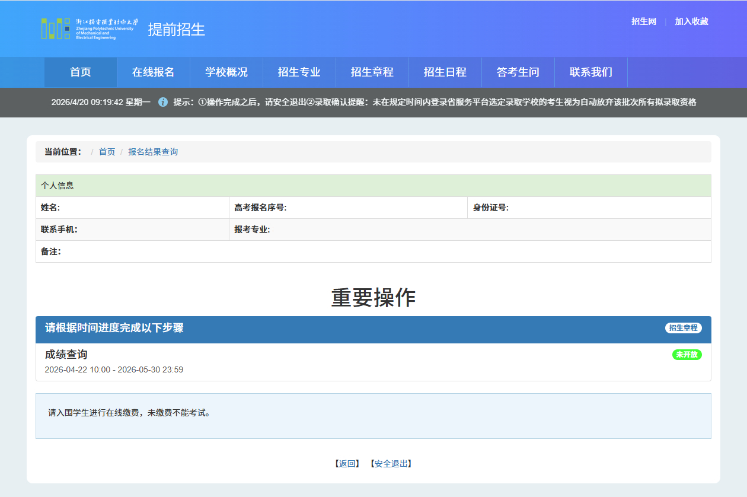Go to 在线报名 menu item
This screenshot has width=747, height=497.
coord(153,72)
